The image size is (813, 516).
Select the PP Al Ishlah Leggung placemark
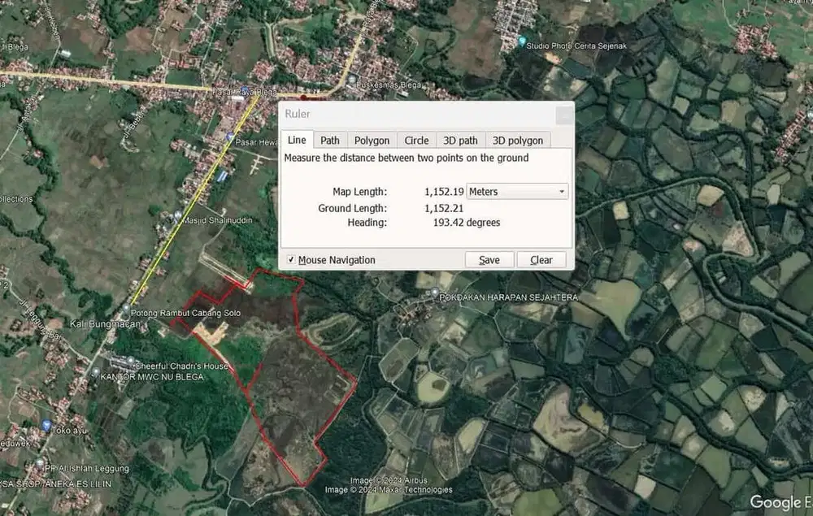pos(40,463)
